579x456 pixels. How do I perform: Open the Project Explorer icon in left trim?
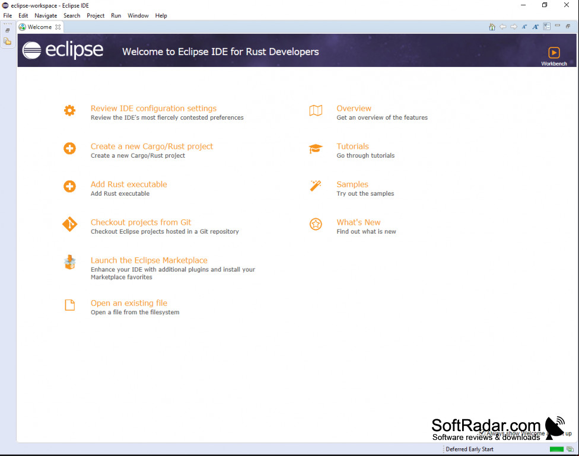(7, 42)
